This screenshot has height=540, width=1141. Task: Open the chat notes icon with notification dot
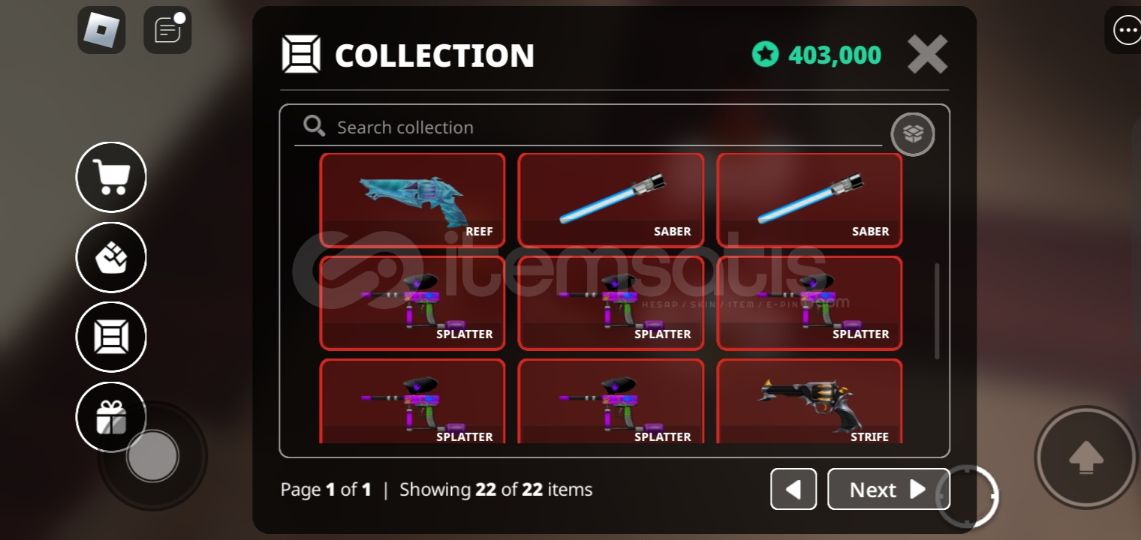(x=167, y=30)
